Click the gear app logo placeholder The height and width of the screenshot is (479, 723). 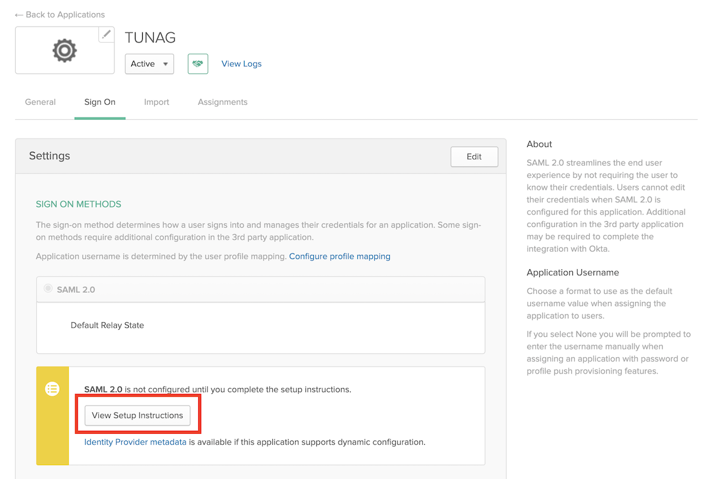(64, 51)
